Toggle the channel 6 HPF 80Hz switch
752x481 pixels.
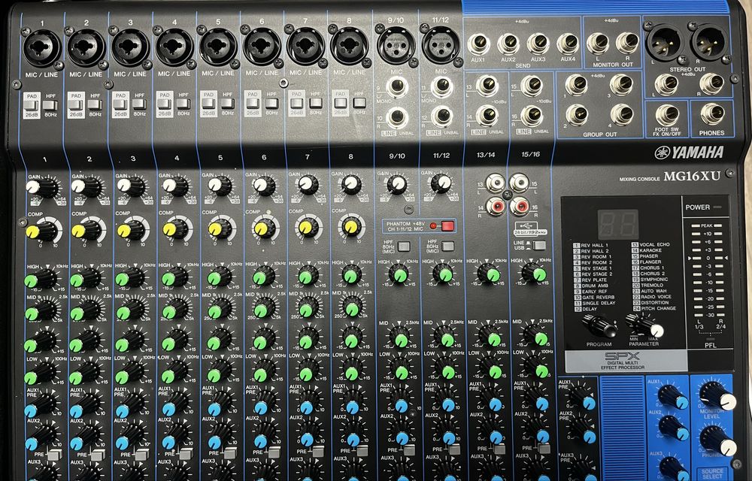[x=272, y=104]
